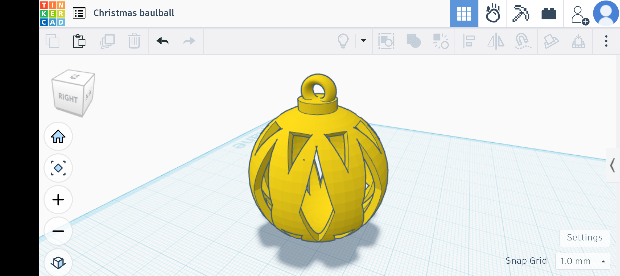Open the user profile avatar

[606, 13]
